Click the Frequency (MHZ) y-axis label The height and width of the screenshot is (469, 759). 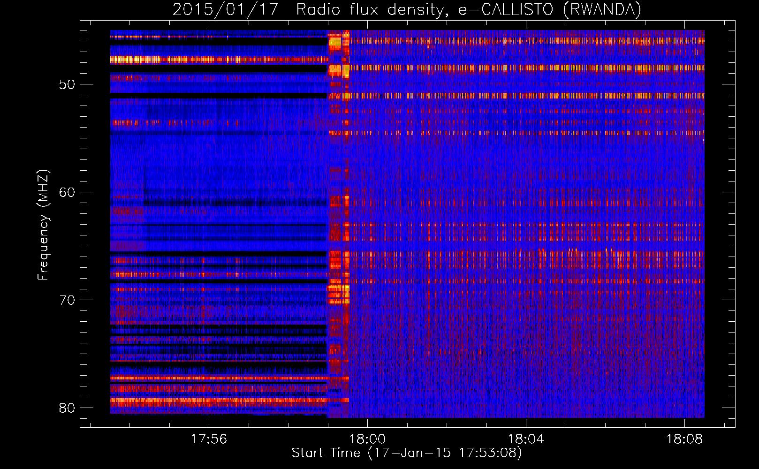pos(43,225)
